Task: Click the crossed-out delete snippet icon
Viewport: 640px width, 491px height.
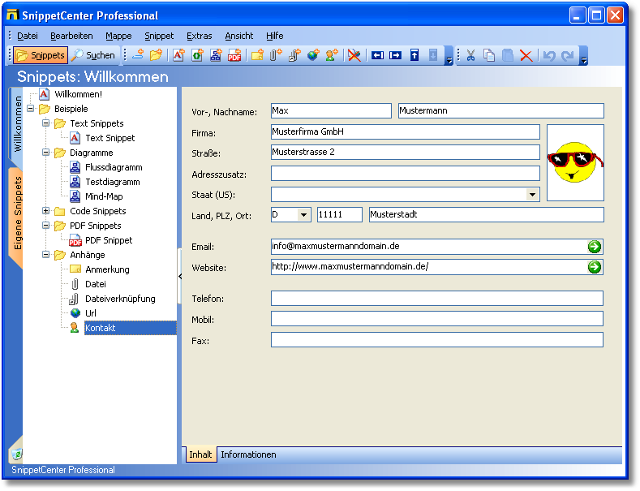Action: [x=354, y=54]
